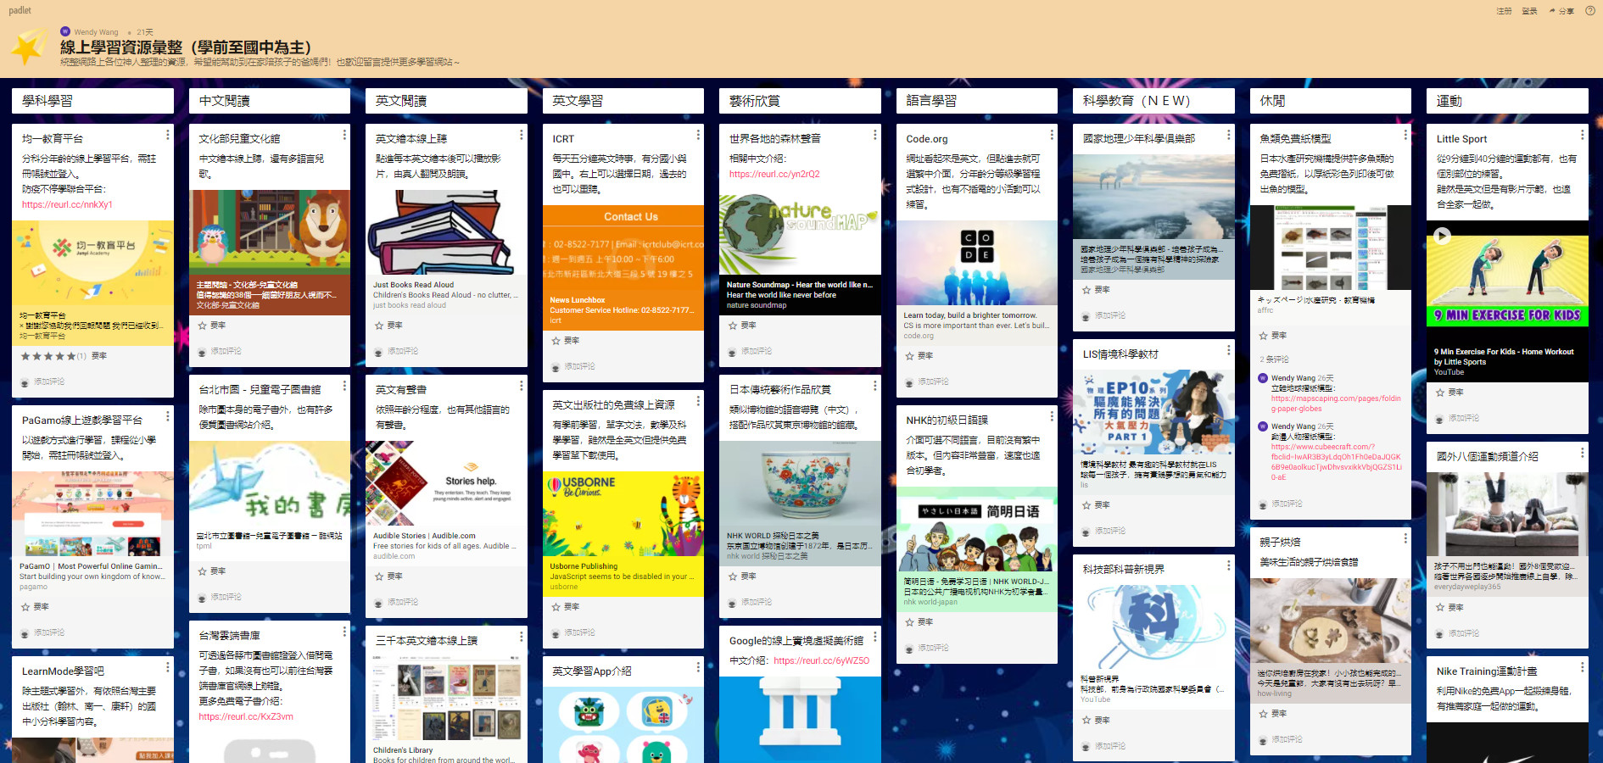Viewport: 1603px width, 763px height.
Task: Play the 9 Min Exercise For Kids video
Action: 1442,237
